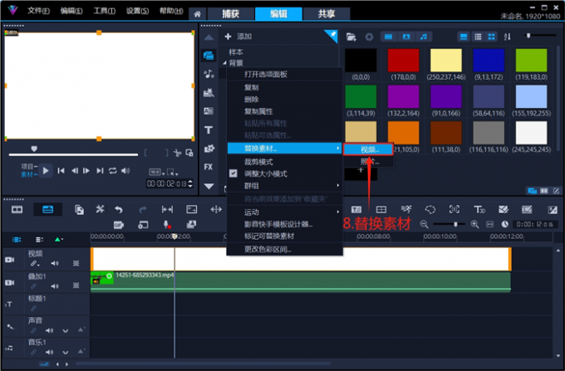Click the Undo arrow in timeline toolbar
Viewport: 565px width, 371px height.
[119, 210]
